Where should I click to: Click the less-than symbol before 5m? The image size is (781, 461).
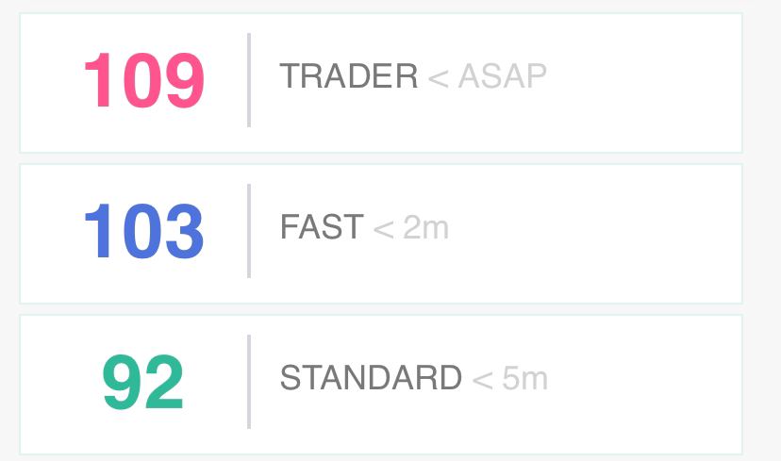(482, 380)
